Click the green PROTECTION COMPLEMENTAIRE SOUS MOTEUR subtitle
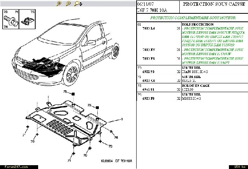Image resolution: width=248 pixels, height=169 pixels. click(x=193, y=18)
